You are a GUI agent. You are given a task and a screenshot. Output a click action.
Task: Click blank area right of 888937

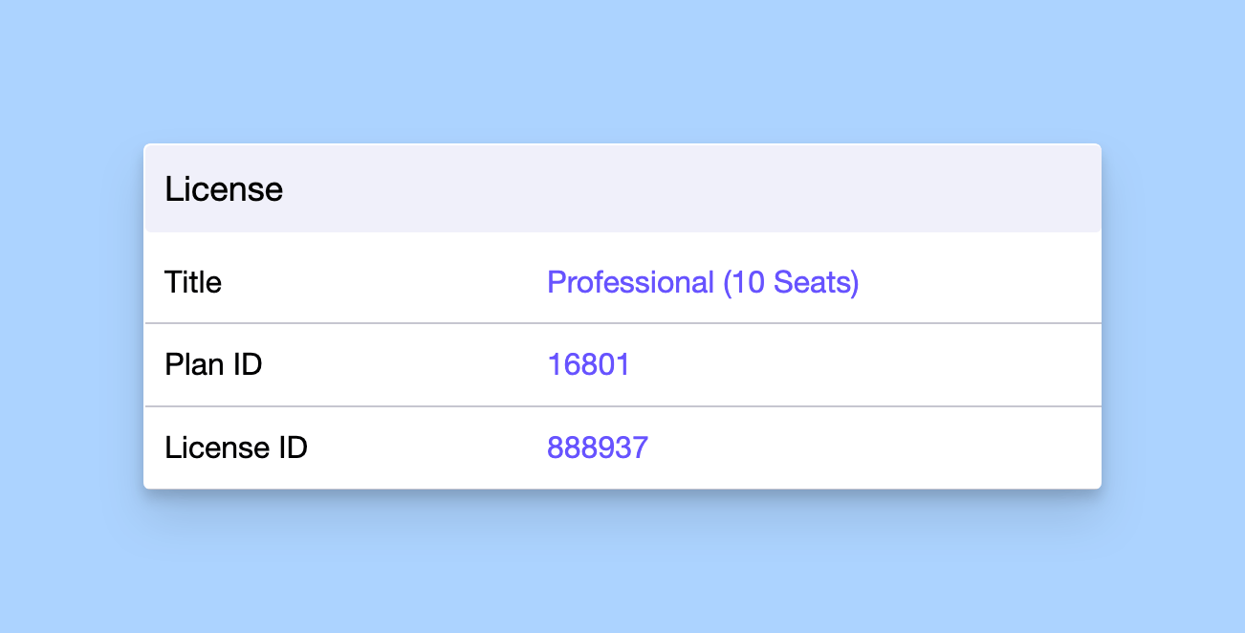pyautogui.click(x=861, y=447)
